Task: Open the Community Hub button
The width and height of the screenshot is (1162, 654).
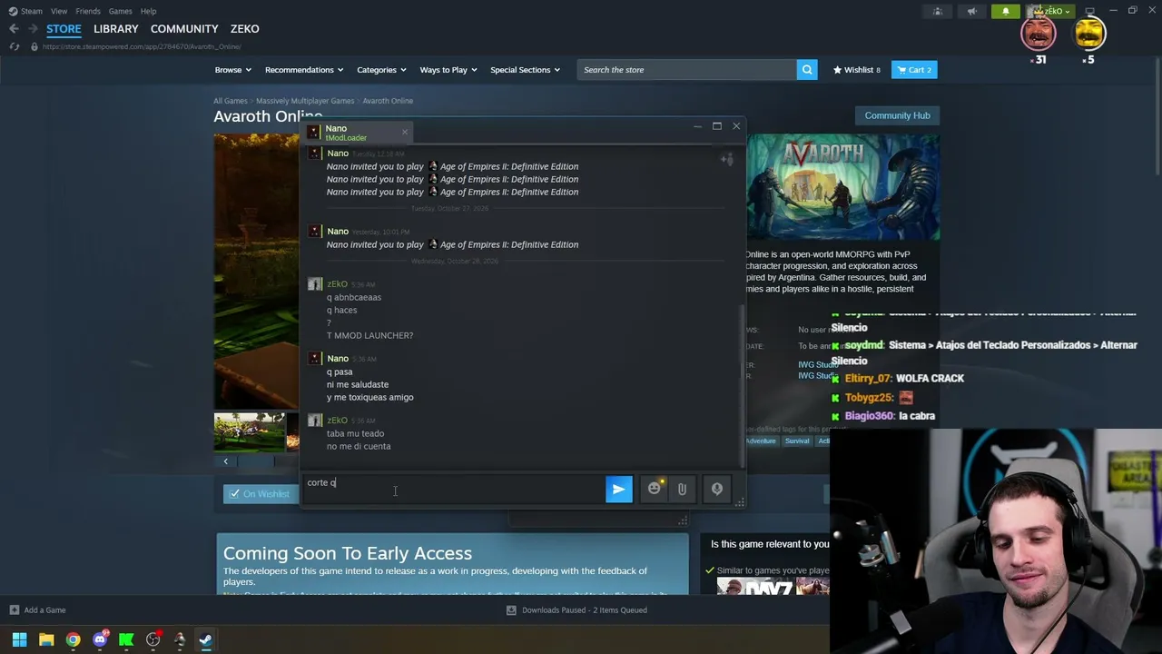Action: pos(897,115)
